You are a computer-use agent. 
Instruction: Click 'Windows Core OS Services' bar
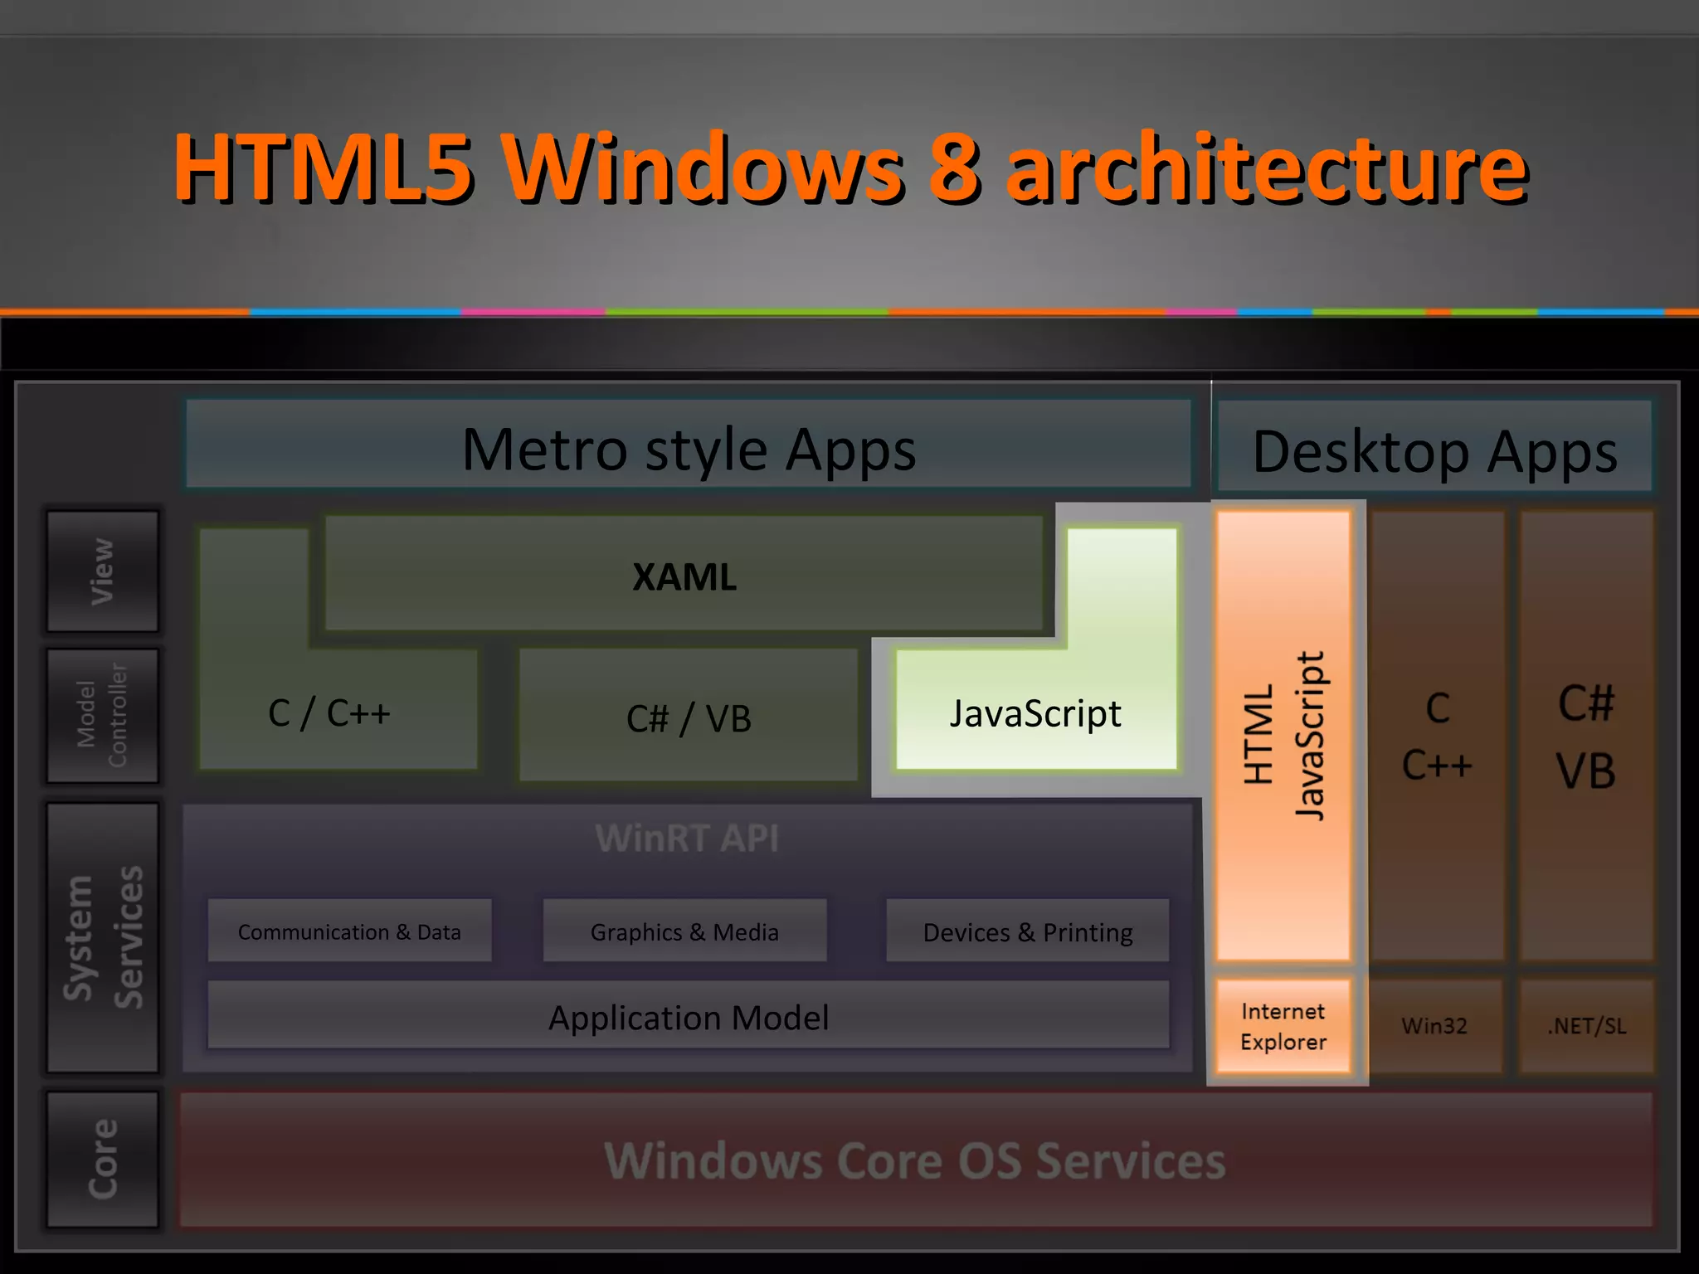(916, 1160)
